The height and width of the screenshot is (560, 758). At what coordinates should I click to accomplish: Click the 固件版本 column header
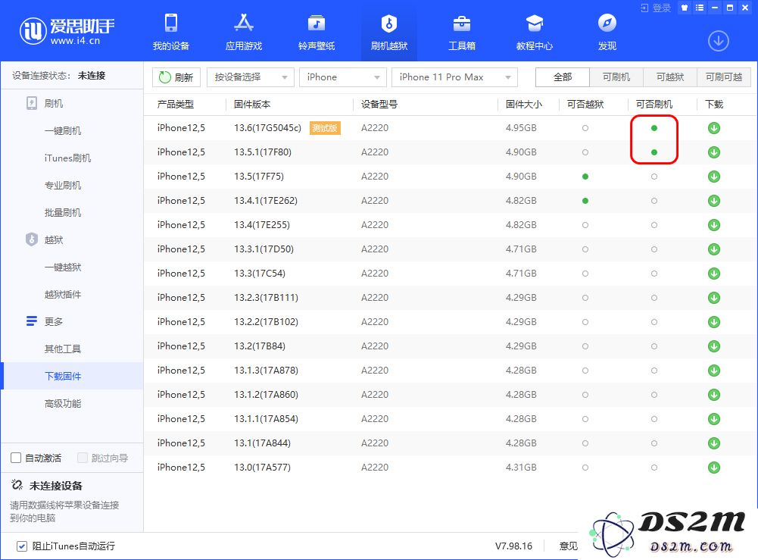tap(252, 104)
